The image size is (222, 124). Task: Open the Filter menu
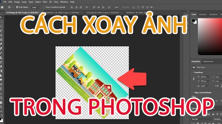click(45, 2)
